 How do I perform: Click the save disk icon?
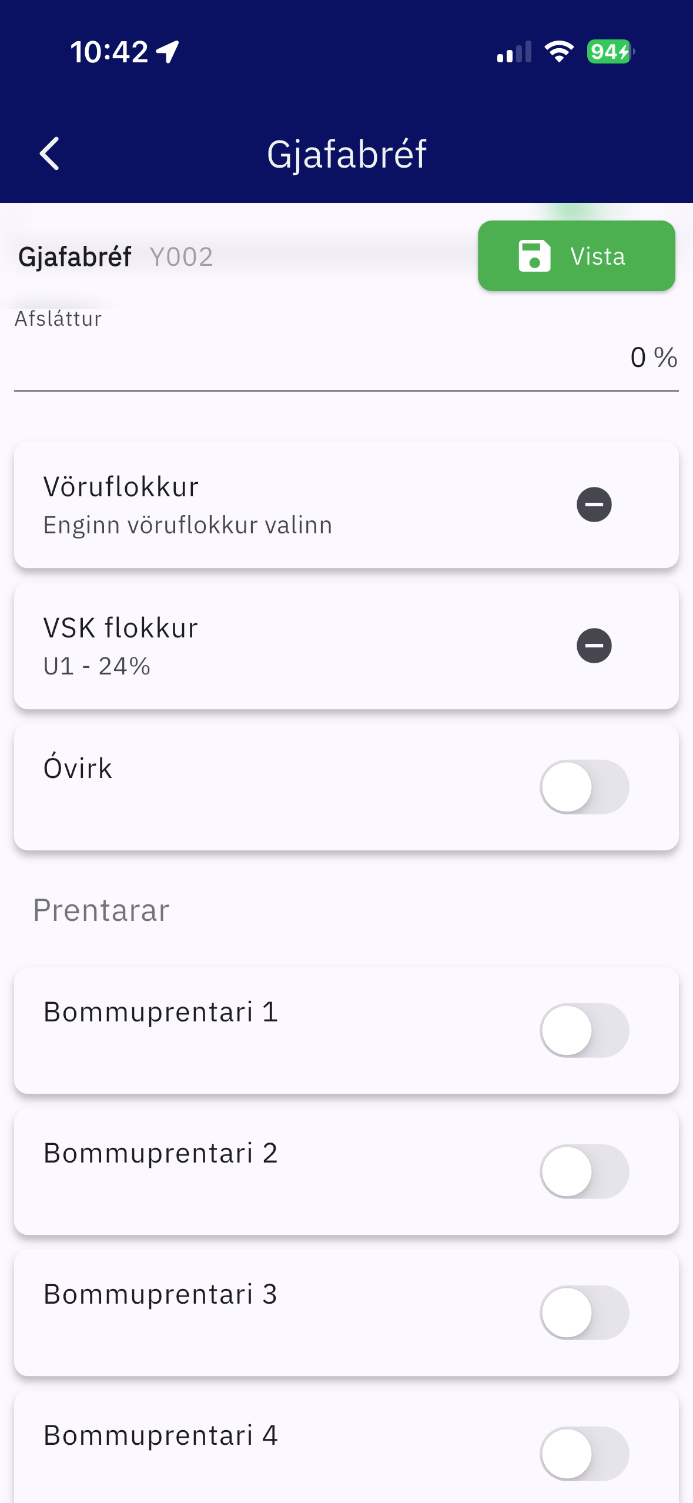tap(534, 256)
